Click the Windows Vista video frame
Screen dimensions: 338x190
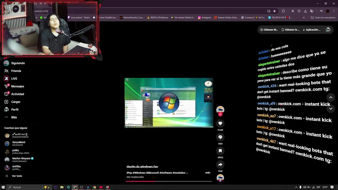coord(169,103)
